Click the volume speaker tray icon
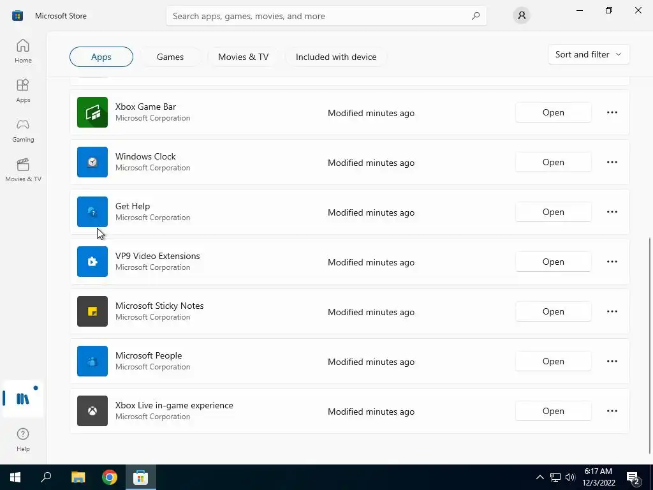653x490 pixels. [570, 477]
